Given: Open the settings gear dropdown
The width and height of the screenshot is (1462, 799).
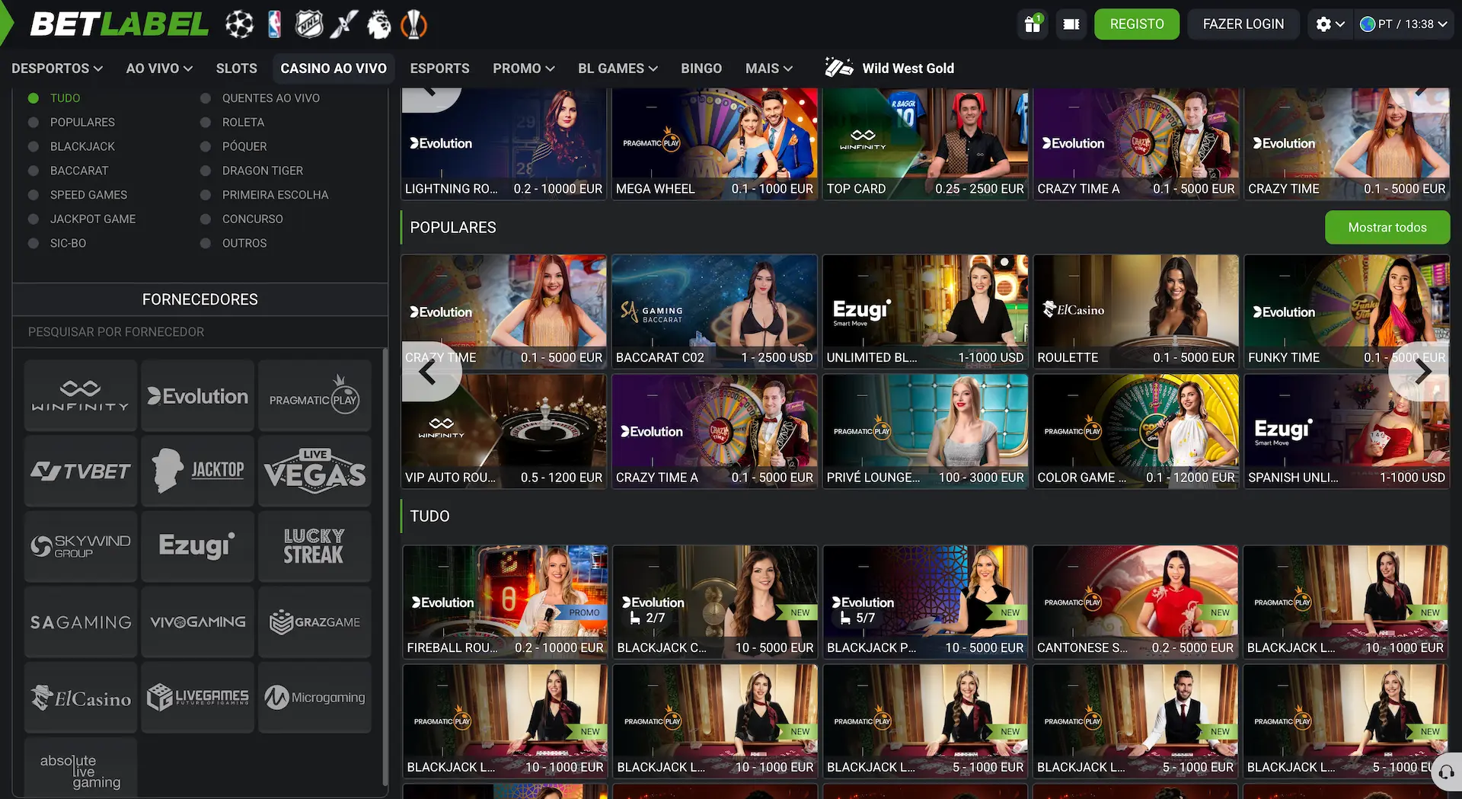Looking at the screenshot, I should pyautogui.click(x=1330, y=24).
